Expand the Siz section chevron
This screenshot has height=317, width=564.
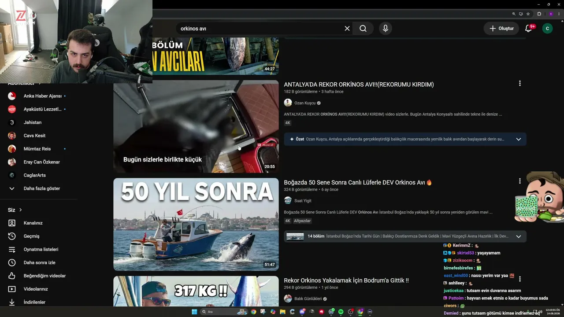20,210
